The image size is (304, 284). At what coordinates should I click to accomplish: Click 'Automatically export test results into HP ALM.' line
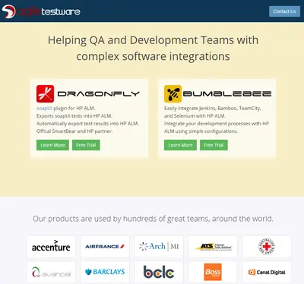click(x=87, y=124)
